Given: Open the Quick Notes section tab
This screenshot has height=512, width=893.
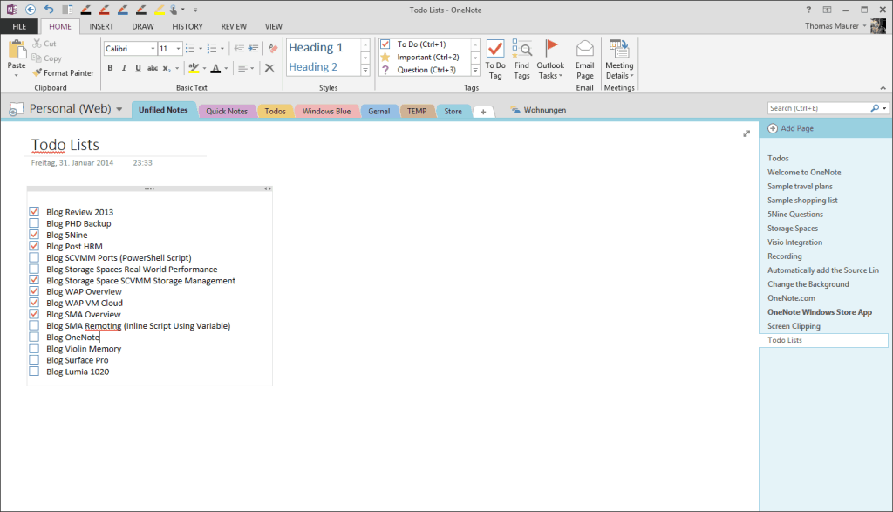Looking at the screenshot, I should coord(227,111).
